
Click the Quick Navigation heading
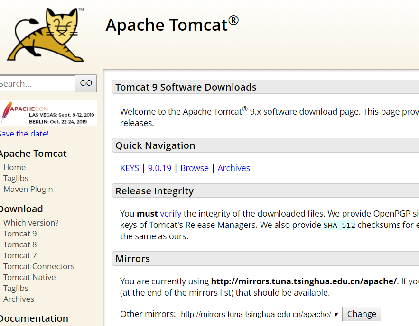coord(155,145)
